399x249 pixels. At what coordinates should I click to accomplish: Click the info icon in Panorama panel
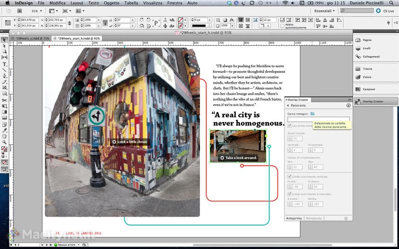click(348, 106)
